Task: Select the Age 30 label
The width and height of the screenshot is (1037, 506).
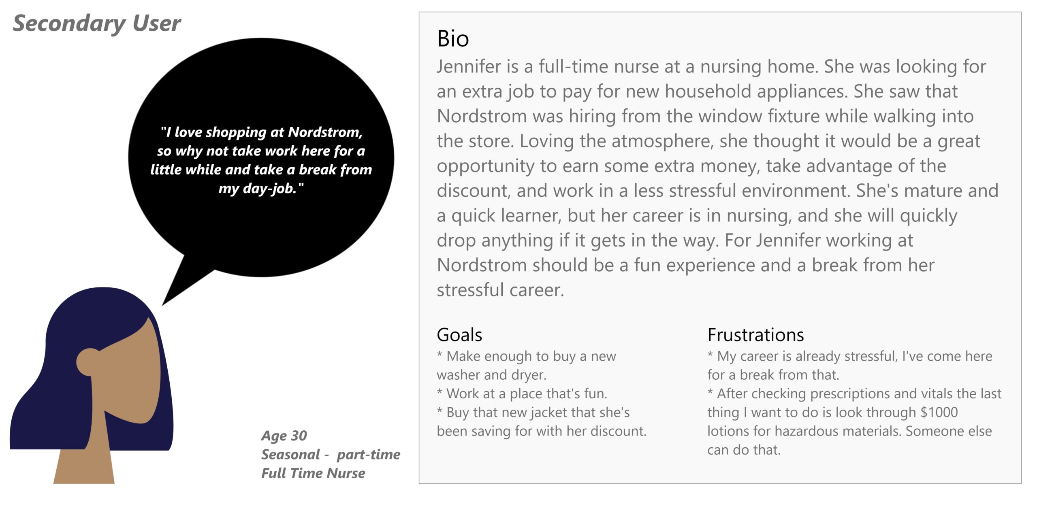Action: coord(284,436)
